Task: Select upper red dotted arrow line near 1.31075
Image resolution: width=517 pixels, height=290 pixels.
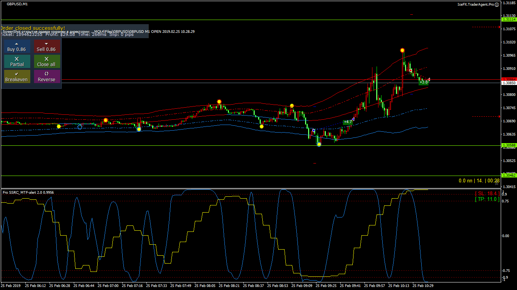Action: [x=486, y=27]
